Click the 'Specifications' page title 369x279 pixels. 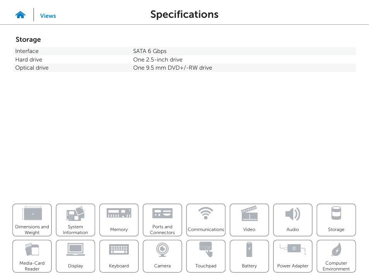coord(184,14)
